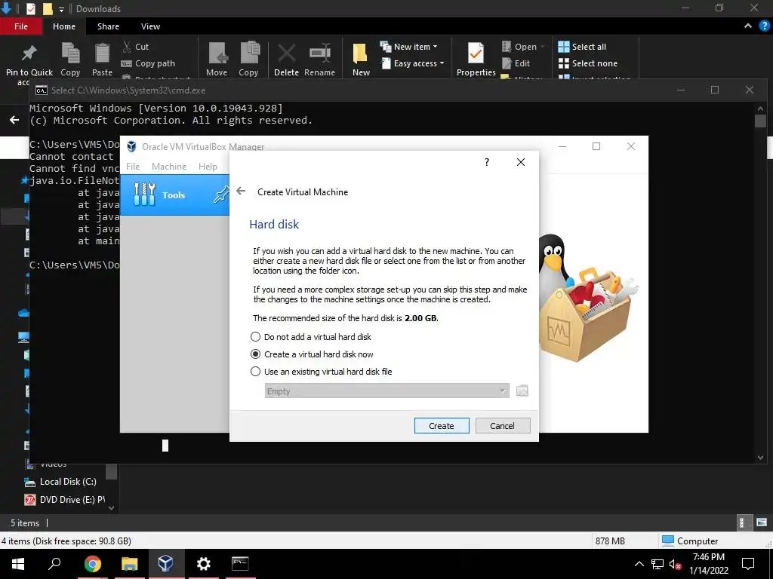The image size is (773, 579).
Task: Open VirtualBox from taskbar
Action: [x=165, y=564]
